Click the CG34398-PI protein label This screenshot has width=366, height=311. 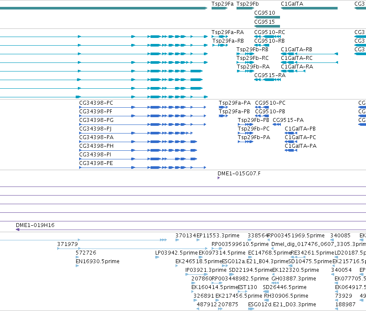95,155
